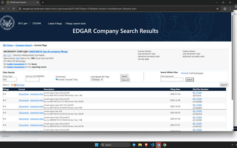This screenshot has width=237, height=148.
Task: Click the browser forward arrow
Action: point(8,9)
